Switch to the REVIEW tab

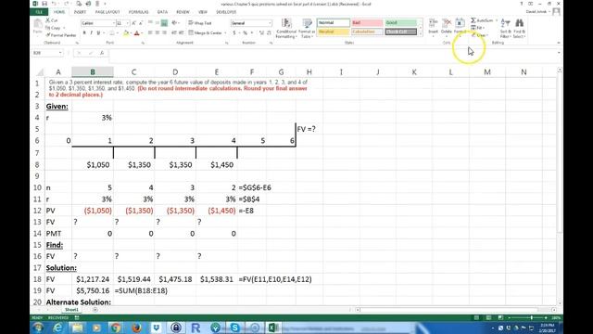(183, 12)
